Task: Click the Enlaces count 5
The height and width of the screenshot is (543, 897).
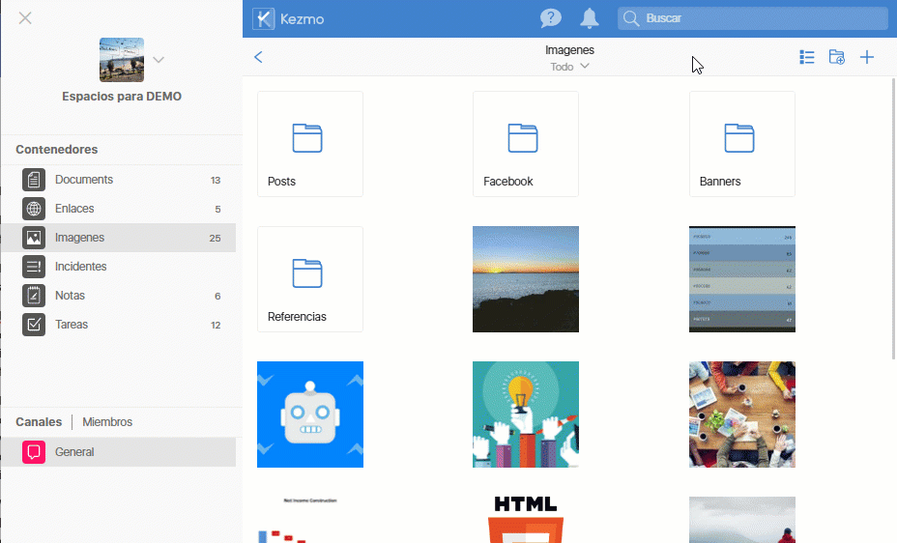Action: point(217,210)
